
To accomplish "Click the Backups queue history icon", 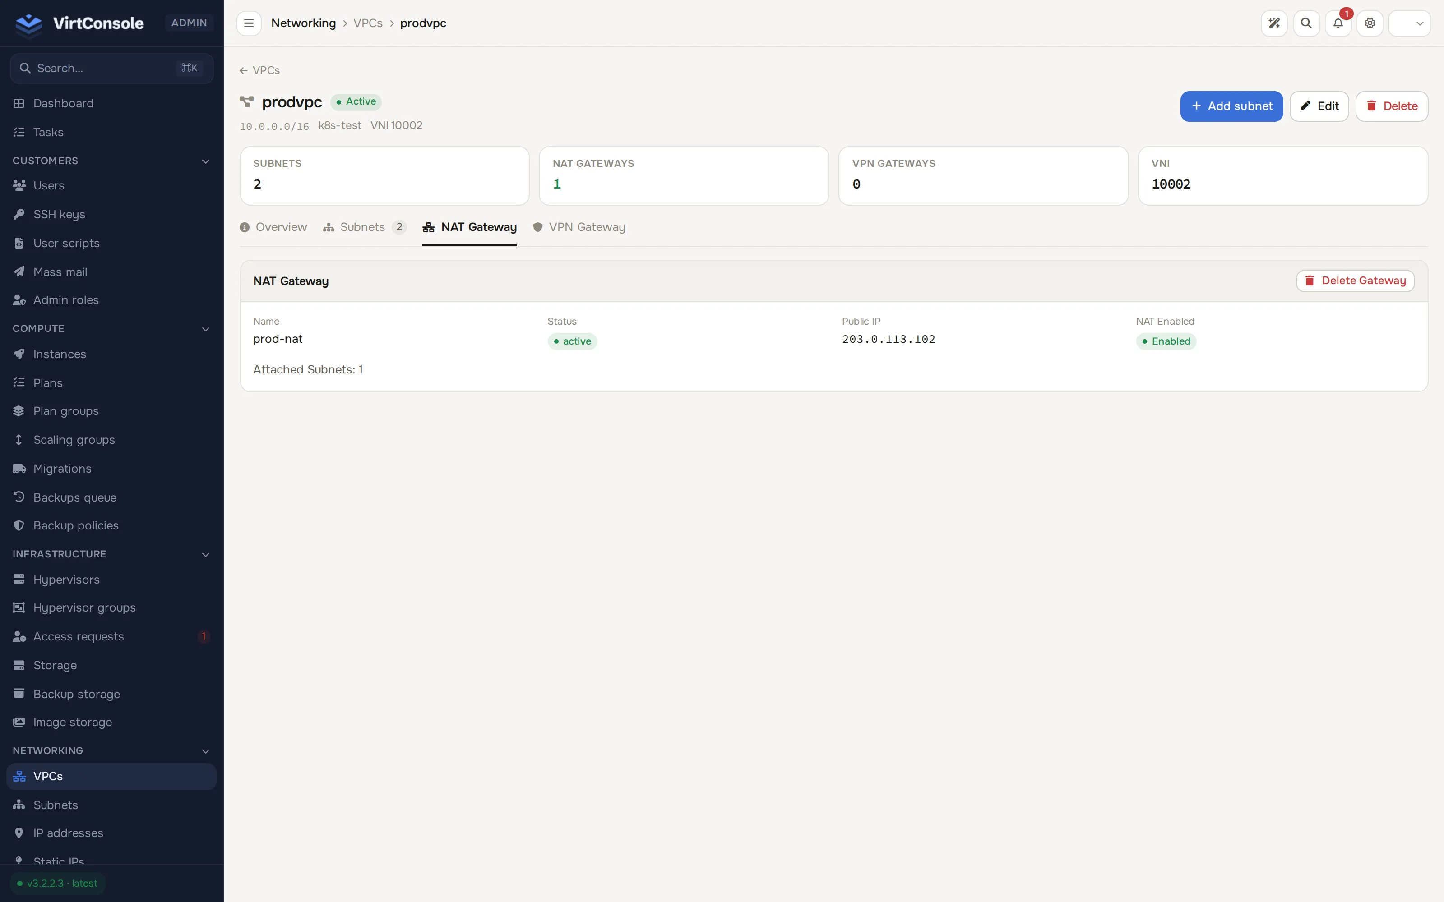I will click(19, 497).
